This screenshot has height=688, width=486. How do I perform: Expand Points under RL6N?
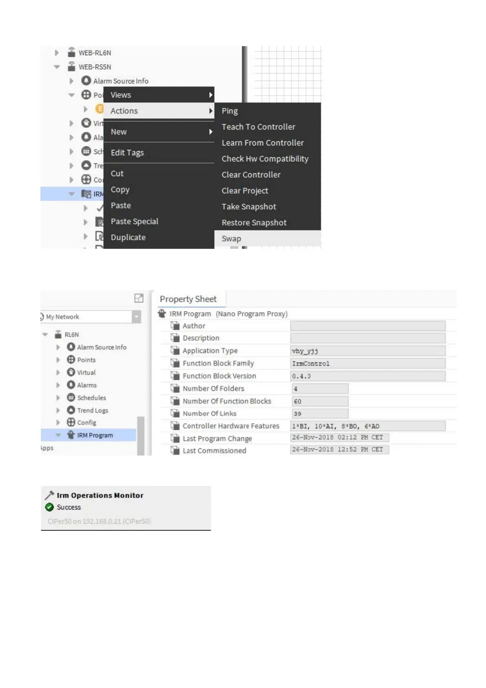coord(58,360)
